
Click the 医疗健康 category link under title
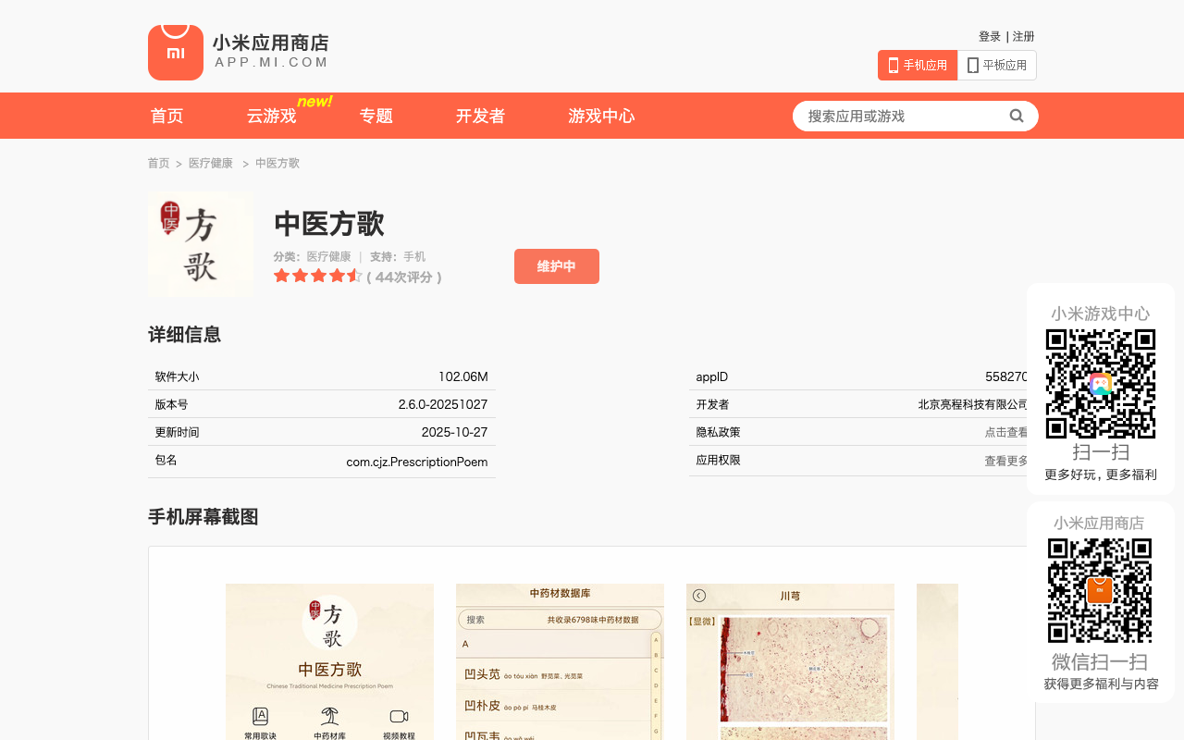coord(329,256)
